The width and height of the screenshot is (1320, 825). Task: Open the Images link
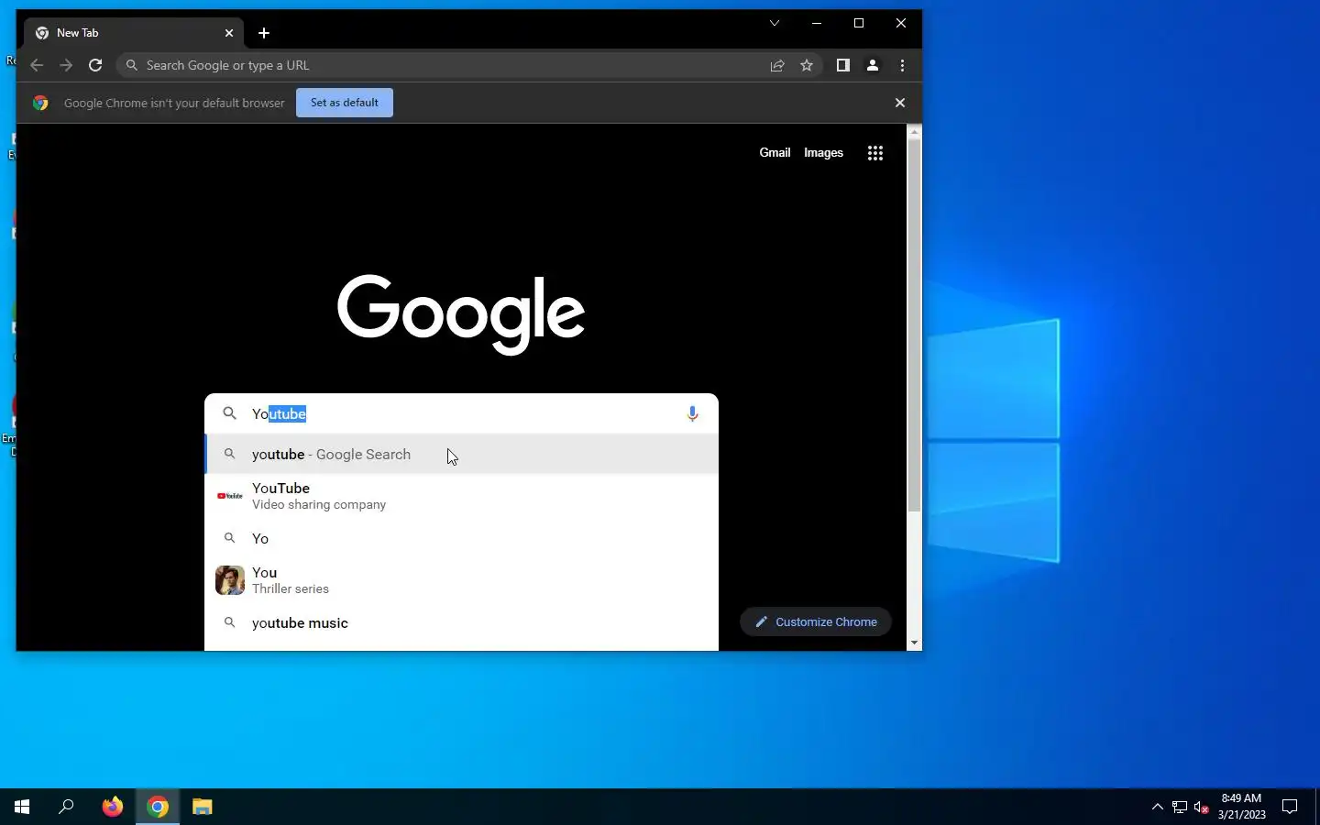tap(823, 153)
